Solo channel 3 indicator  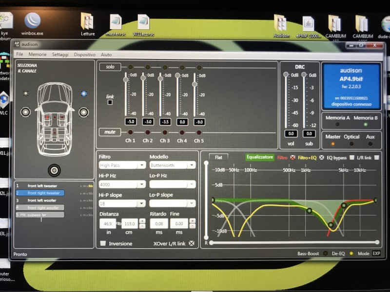tap(165, 67)
